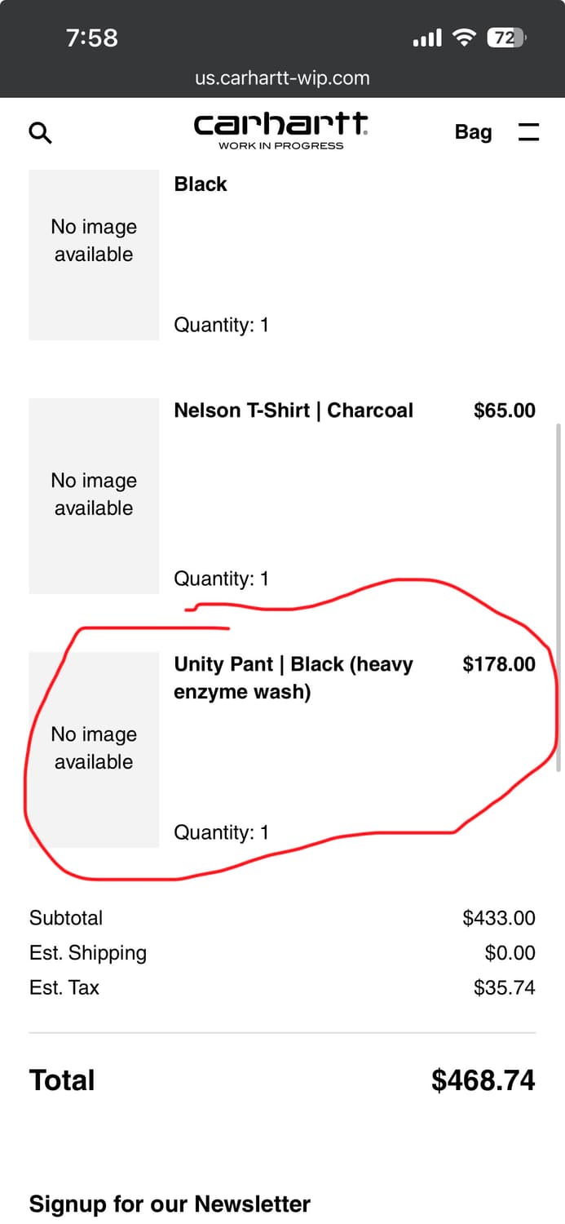The width and height of the screenshot is (565, 1224).
Task: Tap the $178.00 Unity Pant price
Action: click(x=499, y=664)
